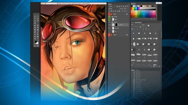The height and width of the screenshot is (105, 188).
Task: Open the white background color swatch
Action: coord(37,43)
